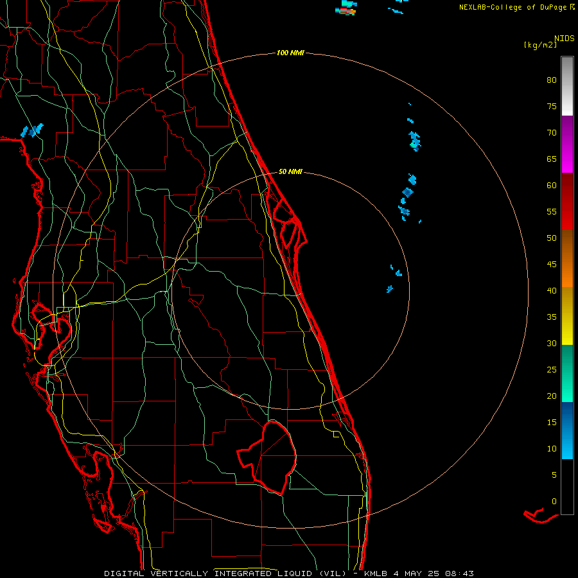Click the 4 MAY 25 date in caption
Viewport: 578px width, 578px height.
417,574
